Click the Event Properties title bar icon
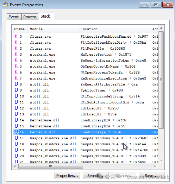 coord(5,5)
